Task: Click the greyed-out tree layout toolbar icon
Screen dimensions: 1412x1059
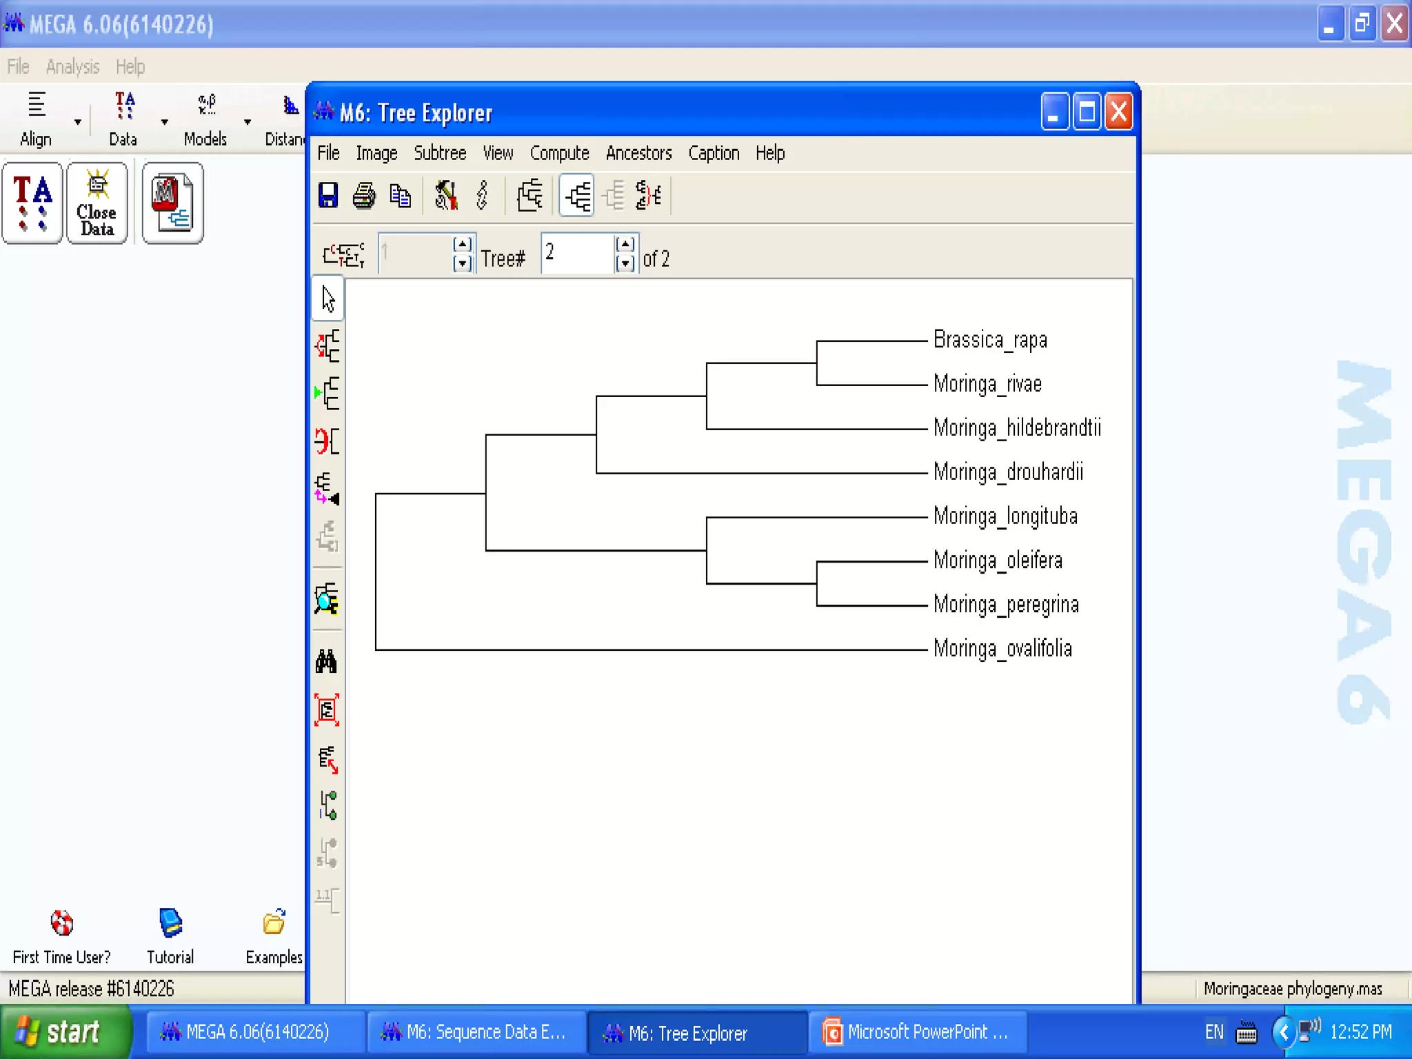Action: pos(613,195)
